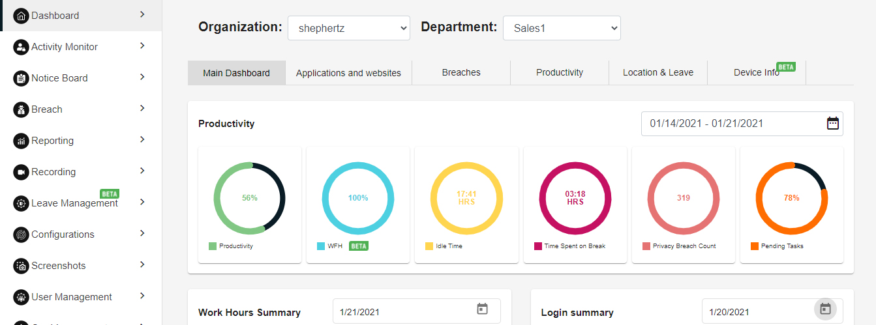Click Work Hours Summary date field 1/21/2021
The height and width of the screenshot is (325, 876).
pos(417,312)
